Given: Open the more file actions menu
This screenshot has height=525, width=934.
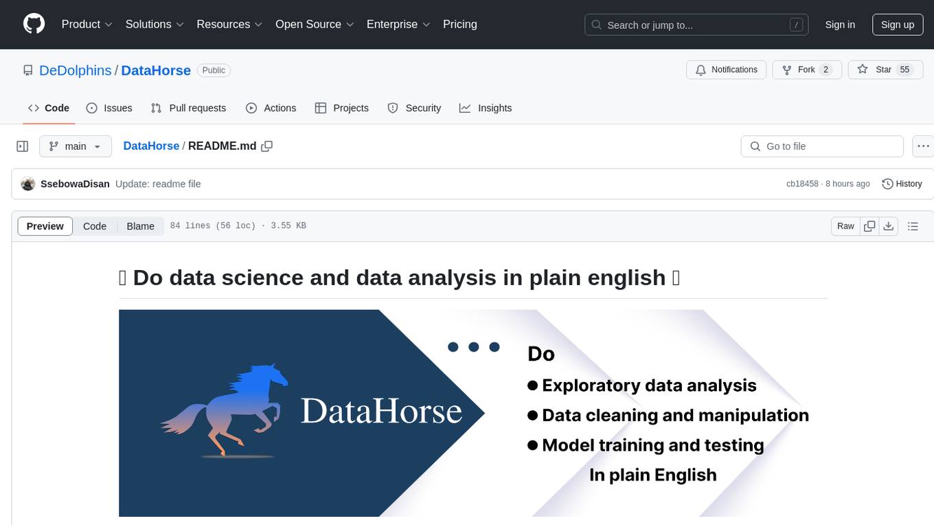Looking at the screenshot, I should 923,146.
